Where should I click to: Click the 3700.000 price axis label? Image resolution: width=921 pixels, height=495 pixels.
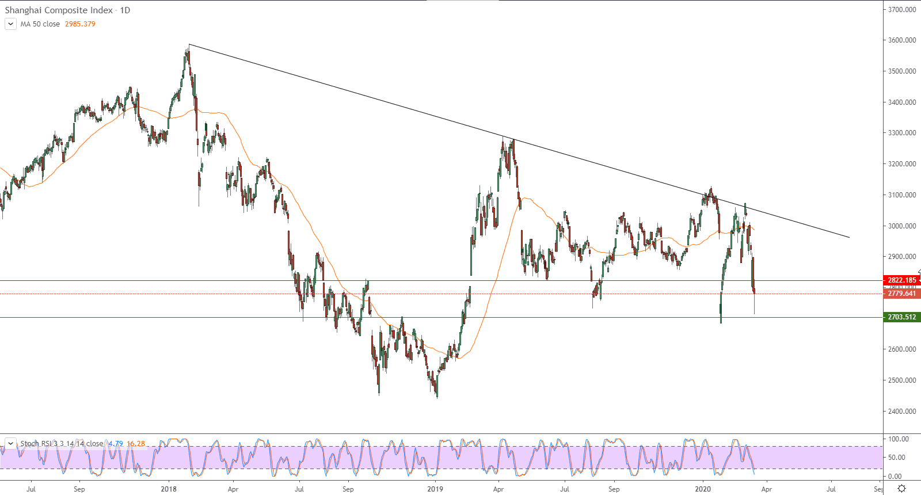[x=902, y=10]
